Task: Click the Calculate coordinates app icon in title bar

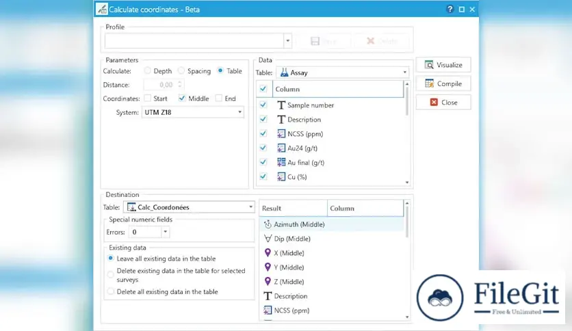Action: (x=102, y=9)
